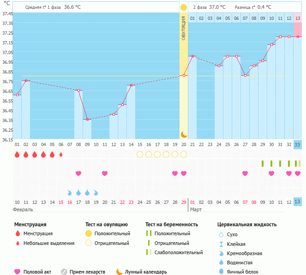The height and width of the screenshot is (275, 306).
Task: Select the small spotting drop on cycle day 06
Action: tap(61, 154)
